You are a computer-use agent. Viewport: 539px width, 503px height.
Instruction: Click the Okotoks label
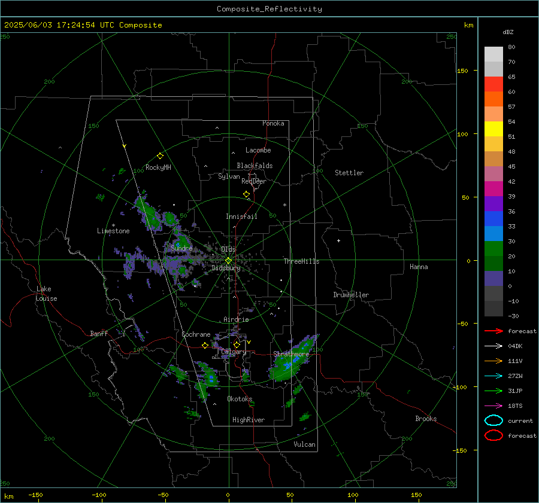point(240,399)
